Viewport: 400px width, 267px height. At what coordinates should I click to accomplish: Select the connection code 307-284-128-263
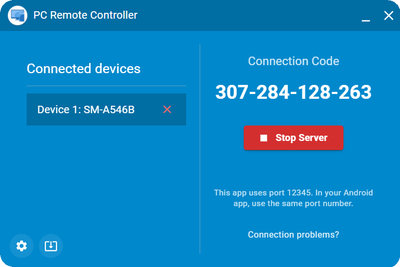click(293, 92)
